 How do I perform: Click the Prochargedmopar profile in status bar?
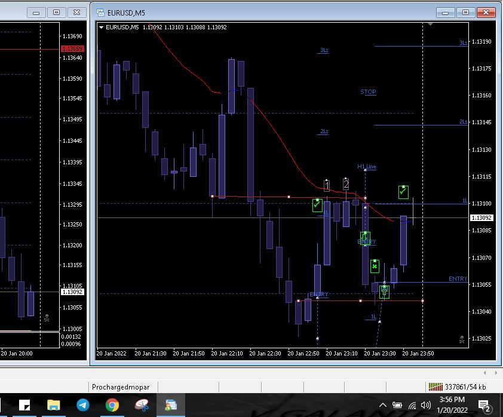121,387
